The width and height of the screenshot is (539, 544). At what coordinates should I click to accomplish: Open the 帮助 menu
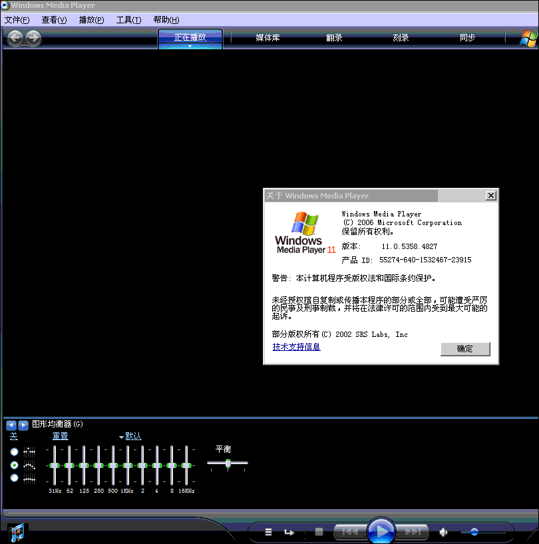(x=166, y=20)
